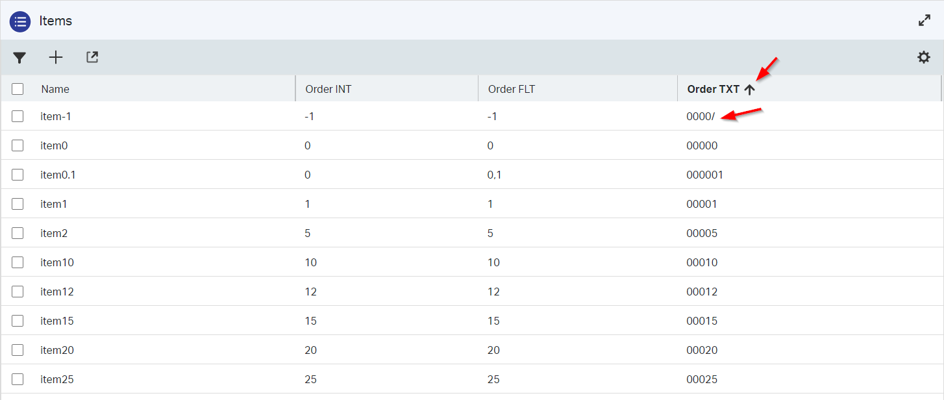944x400 pixels.
Task: Open the filter funnel icon
Action: (19, 58)
